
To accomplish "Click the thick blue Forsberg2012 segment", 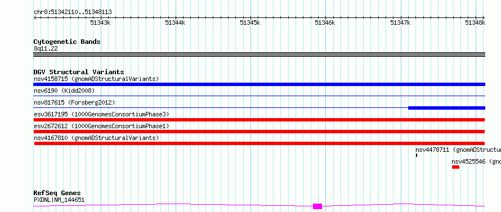I will click(x=447, y=108).
